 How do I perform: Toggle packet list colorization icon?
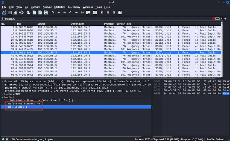click(95, 12)
